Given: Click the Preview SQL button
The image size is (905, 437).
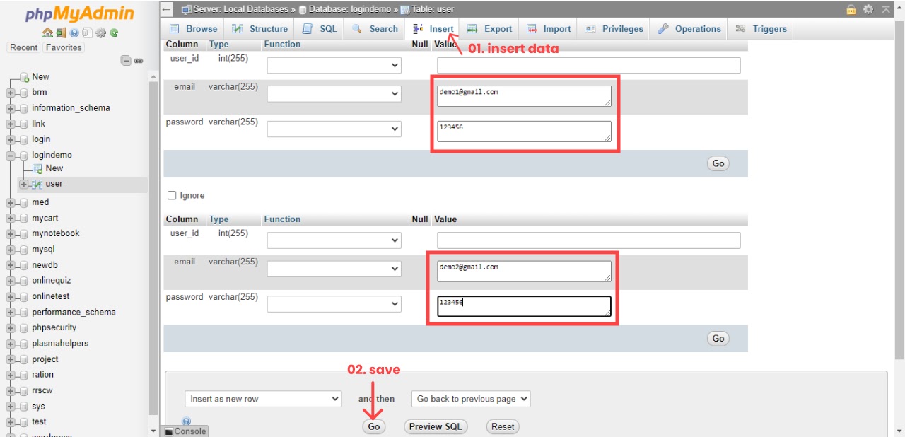Looking at the screenshot, I should [436, 426].
